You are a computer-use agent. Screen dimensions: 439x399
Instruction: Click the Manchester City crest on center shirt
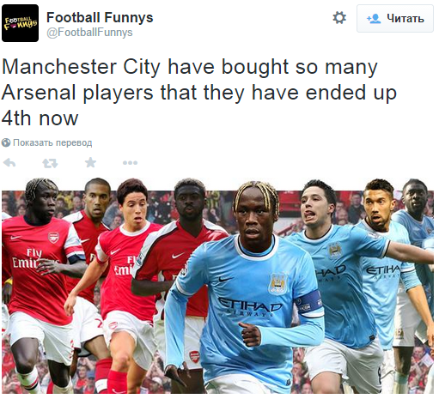pyautogui.click(x=278, y=283)
